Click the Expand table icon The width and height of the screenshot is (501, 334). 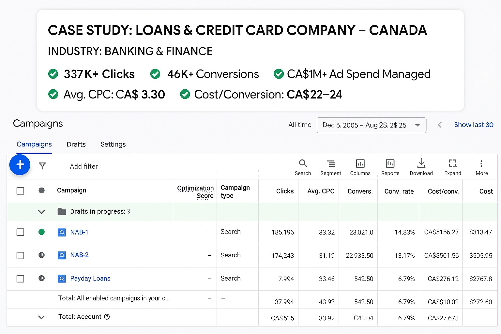tap(452, 163)
